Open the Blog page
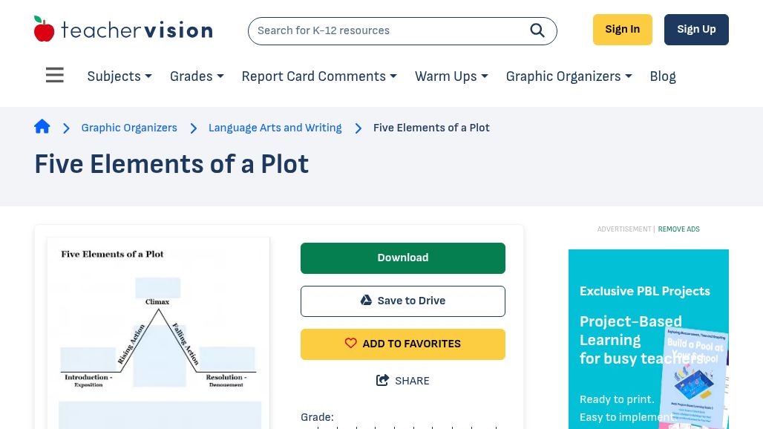763x429 pixels. point(663,76)
